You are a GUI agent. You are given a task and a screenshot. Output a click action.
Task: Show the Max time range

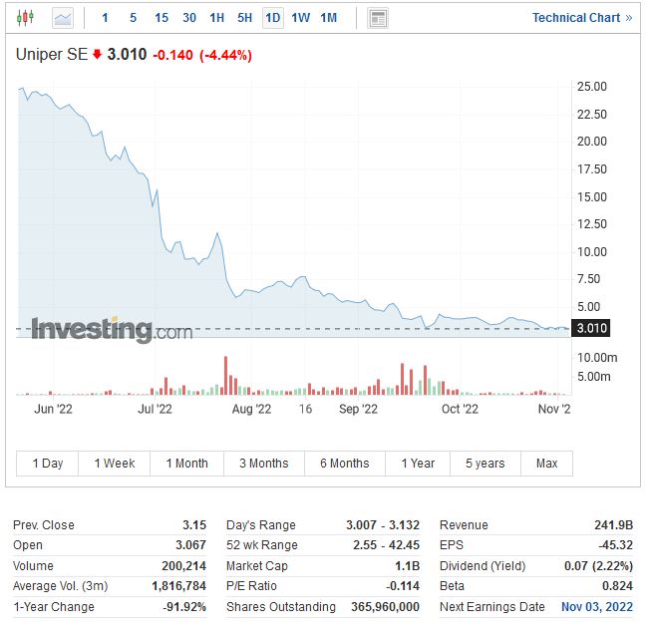(546, 464)
